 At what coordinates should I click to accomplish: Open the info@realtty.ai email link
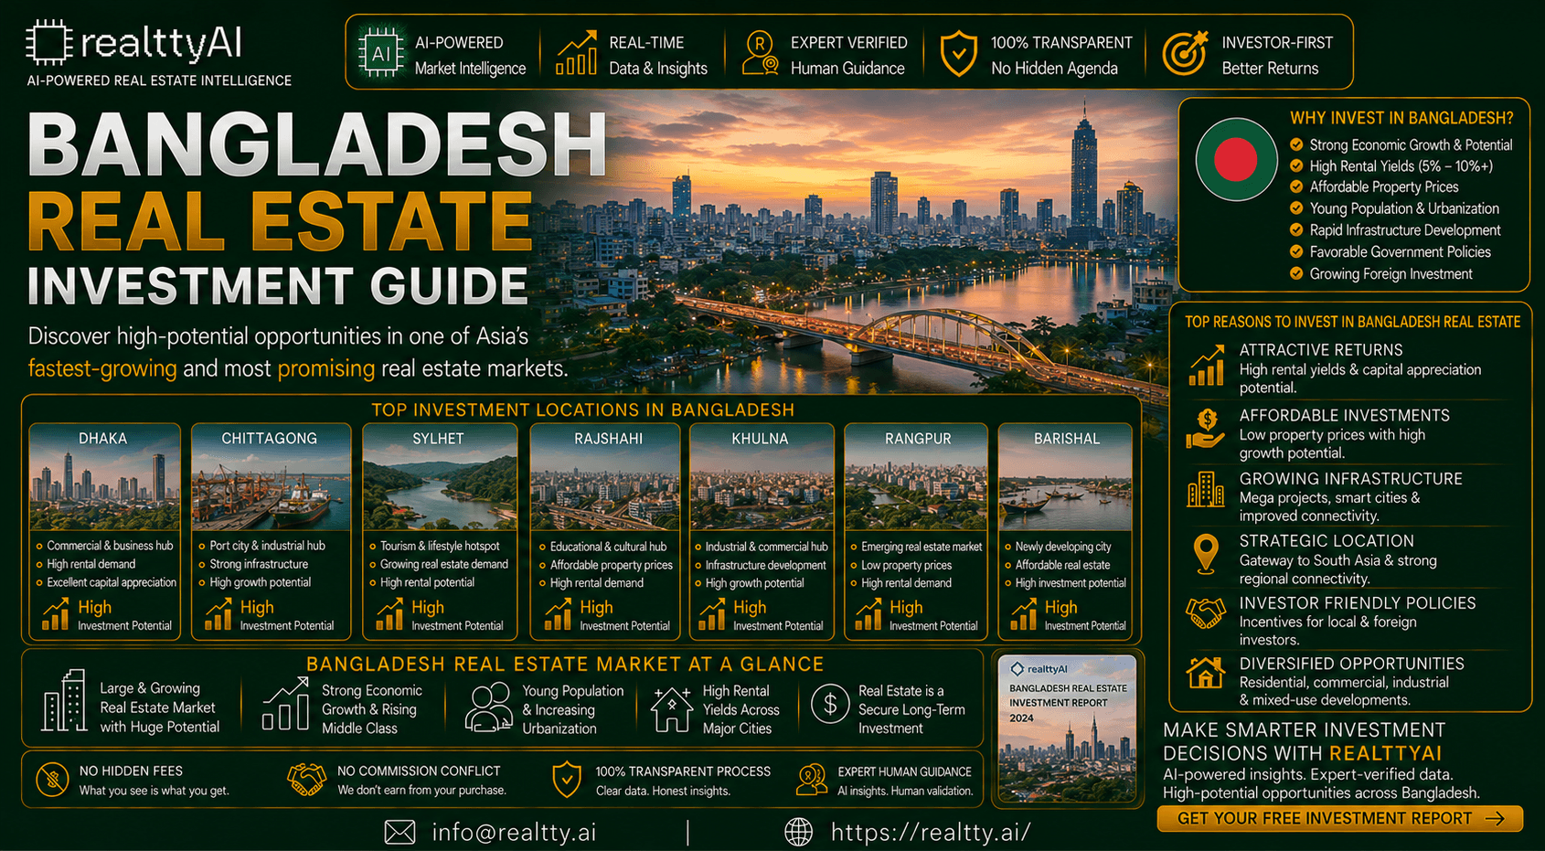click(514, 832)
